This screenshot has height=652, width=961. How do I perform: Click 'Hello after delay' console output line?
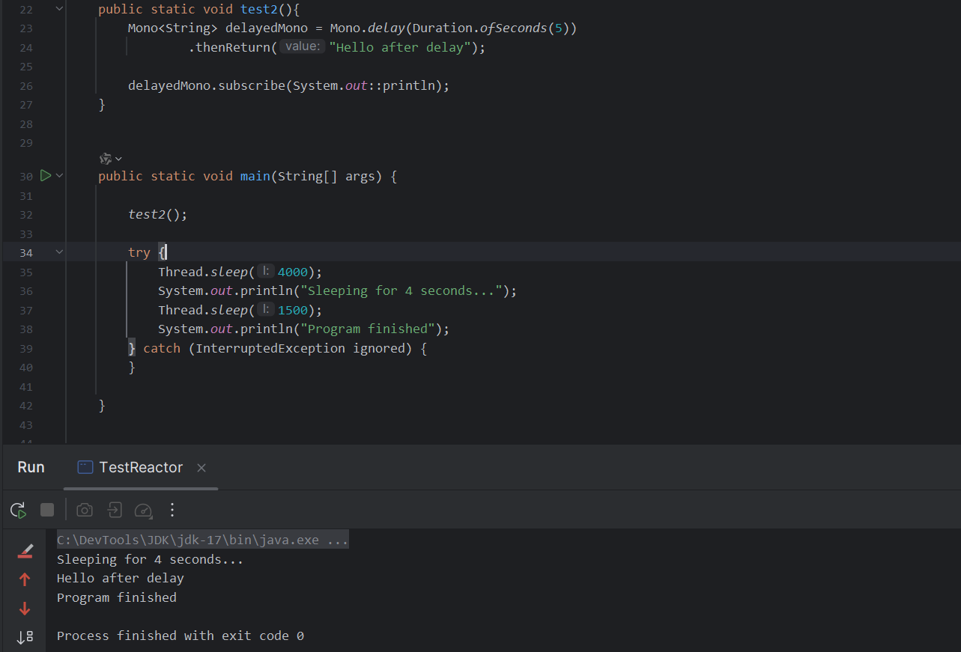point(121,578)
